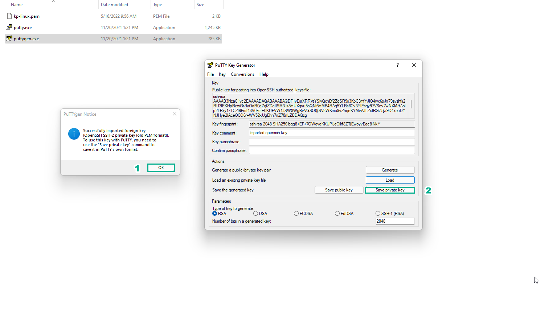Click the '2 KB' size cell

tap(216, 16)
